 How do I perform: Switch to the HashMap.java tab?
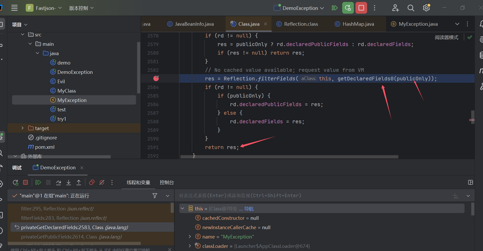(x=354, y=24)
